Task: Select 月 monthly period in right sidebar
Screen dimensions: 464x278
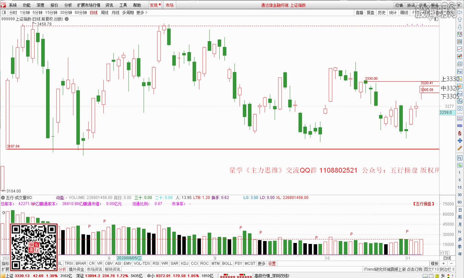Action: [459, 225]
